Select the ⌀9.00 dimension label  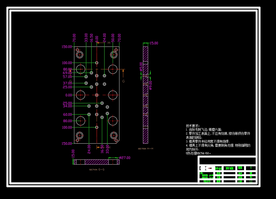pyautogui.click(x=150, y=85)
